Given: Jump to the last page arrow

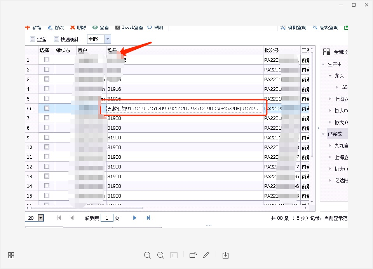Looking at the screenshot, I should [148, 218].
